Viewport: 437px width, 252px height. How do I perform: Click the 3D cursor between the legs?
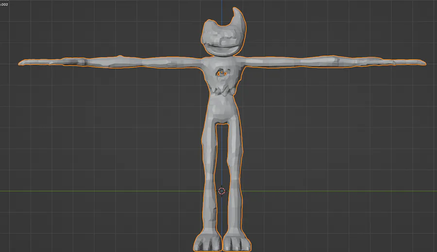click(221, 191)
